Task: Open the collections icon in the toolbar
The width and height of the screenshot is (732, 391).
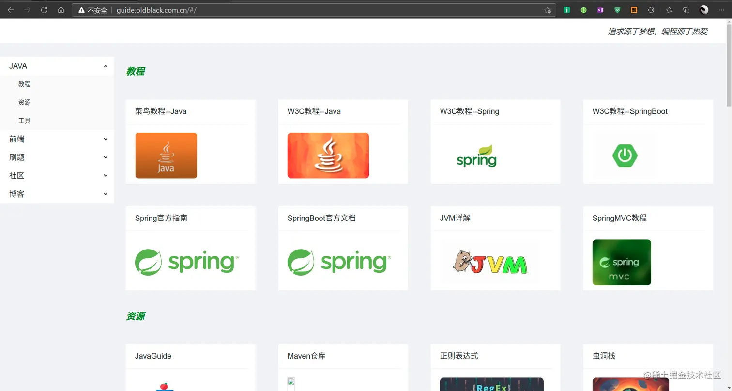Action: tap(686, 10)
